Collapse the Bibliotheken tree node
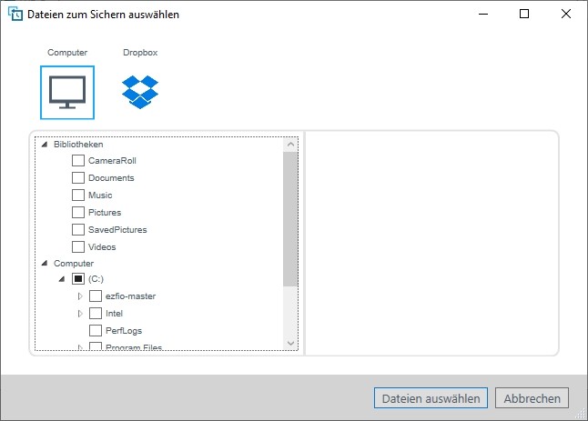The height and width of the screenshot is (421, 588). (x=45, y=145)
